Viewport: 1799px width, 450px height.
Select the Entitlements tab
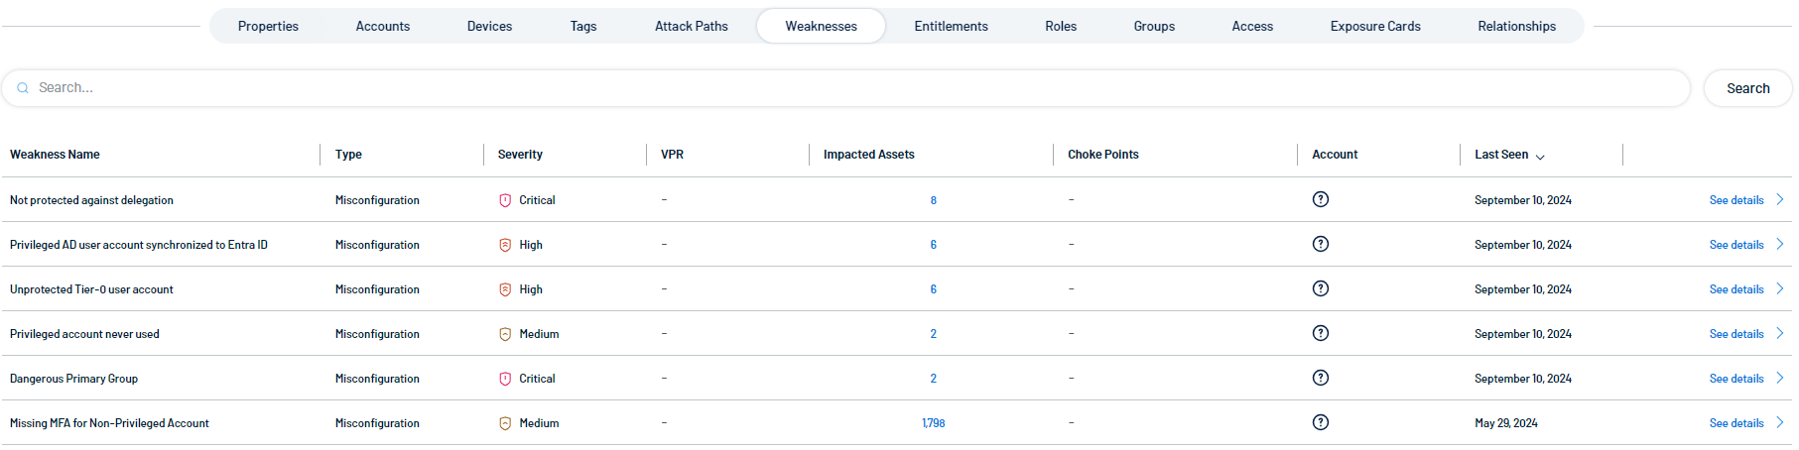click(951, 26)
